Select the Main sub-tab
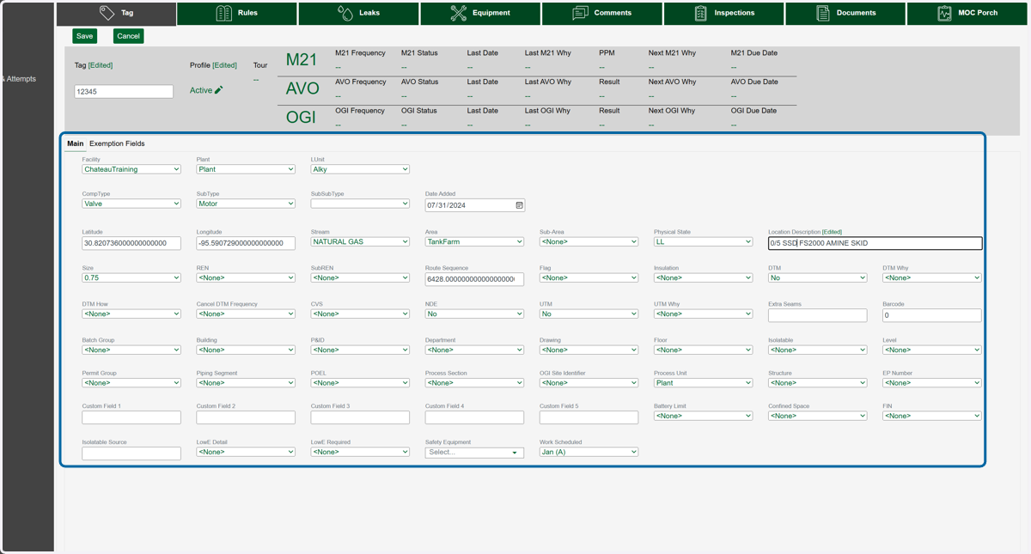This screenshot has height=554, width=1031. click(76, 143)
